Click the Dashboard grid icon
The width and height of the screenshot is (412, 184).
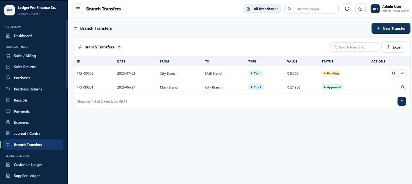pyautogui.click(x=8, y=36)
